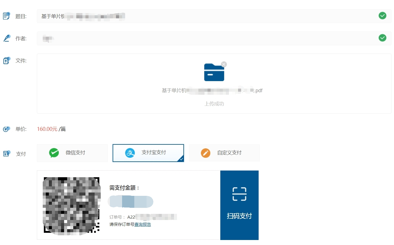Image resolution: width=394 pixels, height=245 pixels.
Task: Click the 扫码支付 button text
Action: pos(239,216)
